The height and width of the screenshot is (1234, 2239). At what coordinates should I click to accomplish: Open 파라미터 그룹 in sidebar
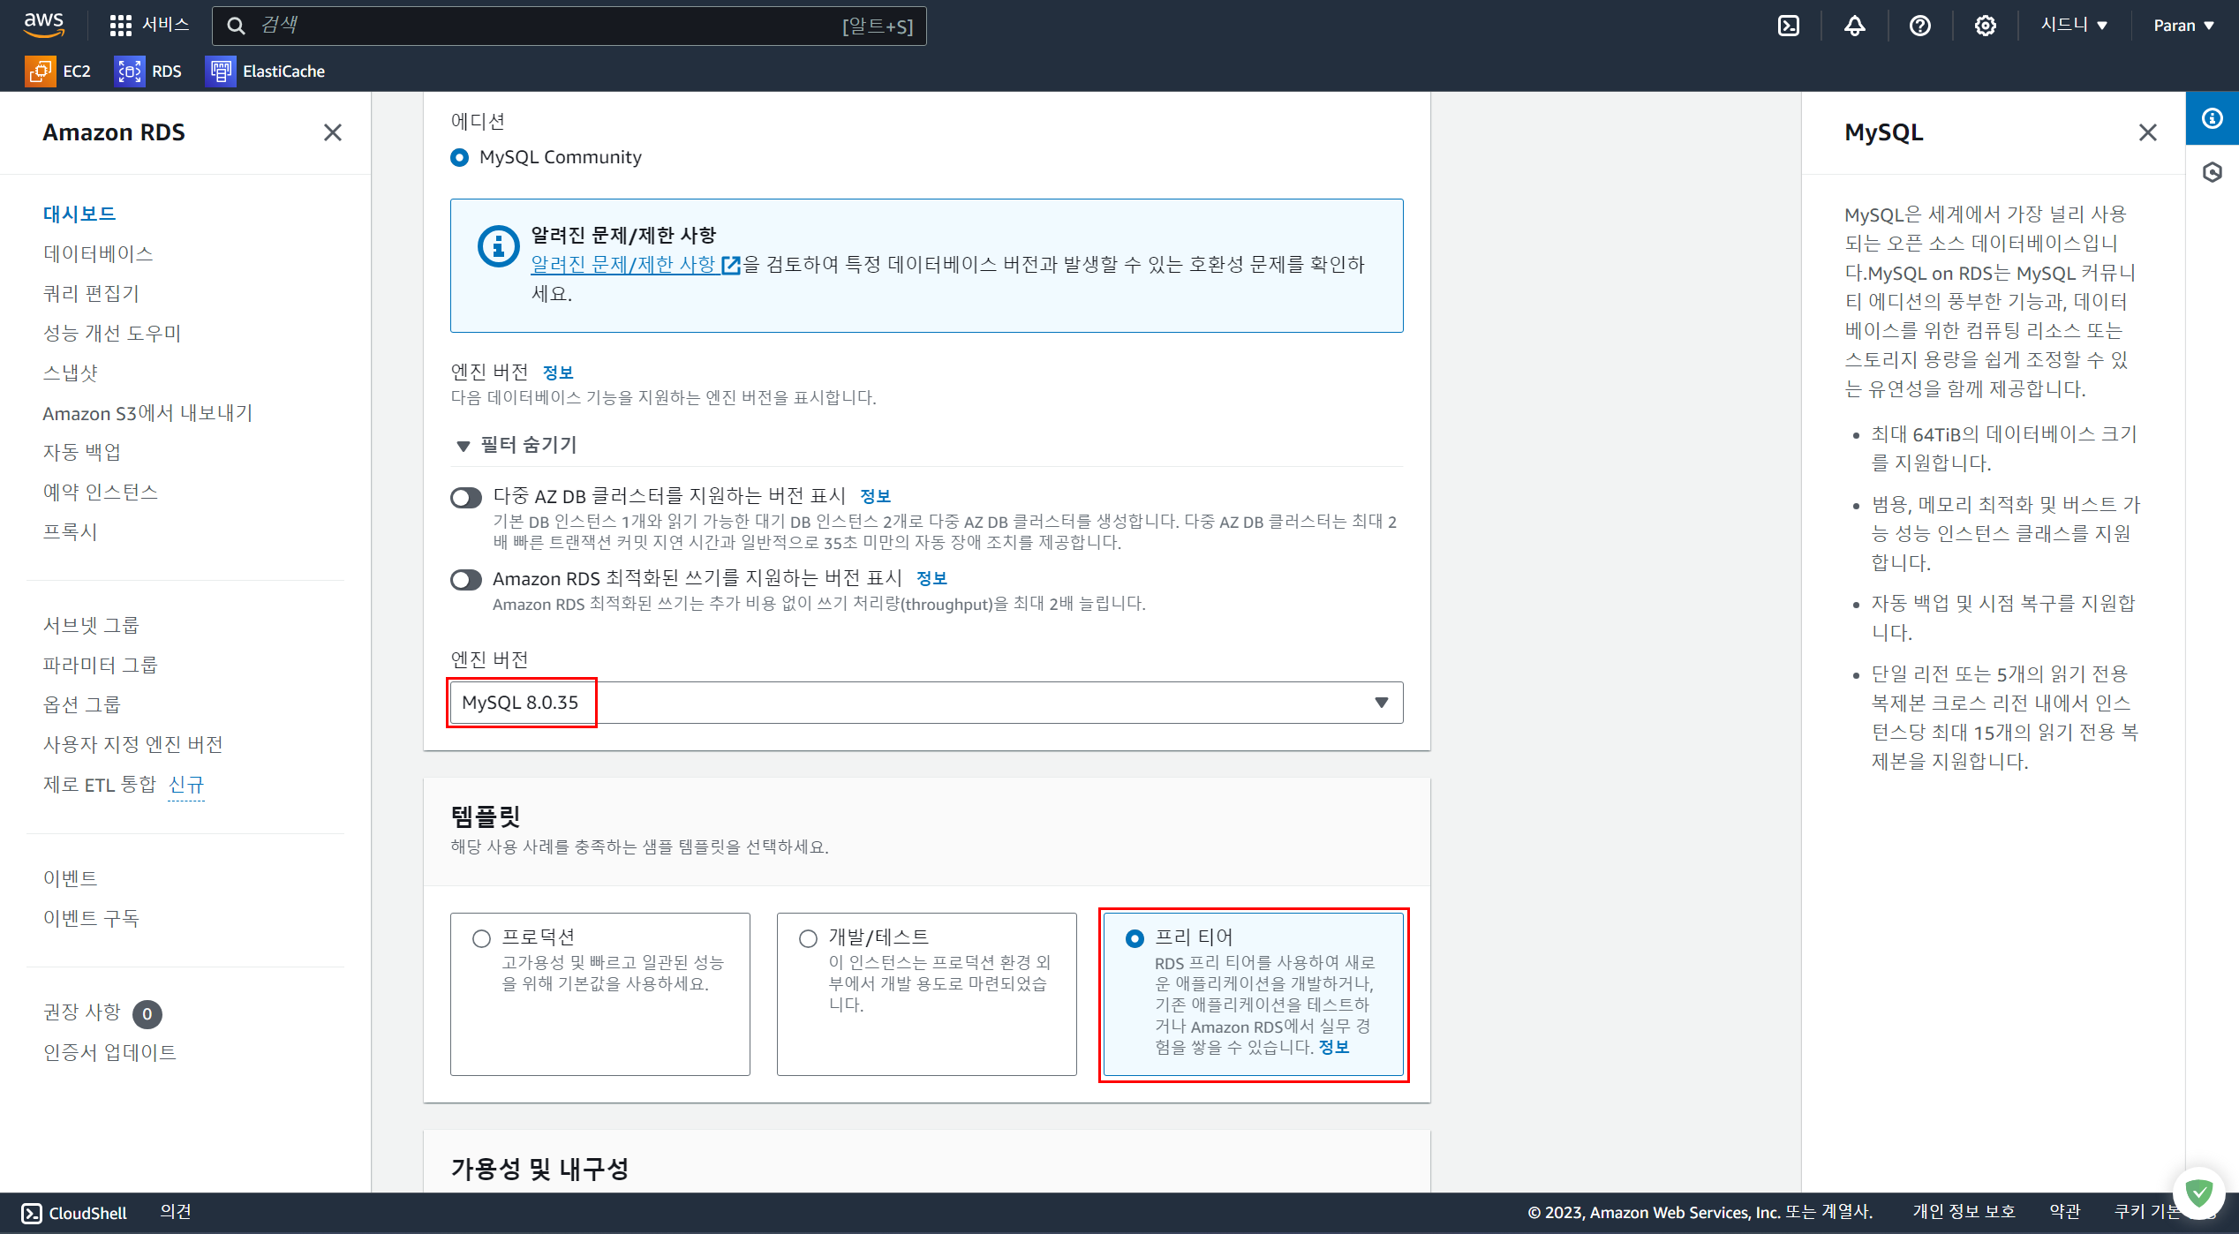click(x=101, y=665)
